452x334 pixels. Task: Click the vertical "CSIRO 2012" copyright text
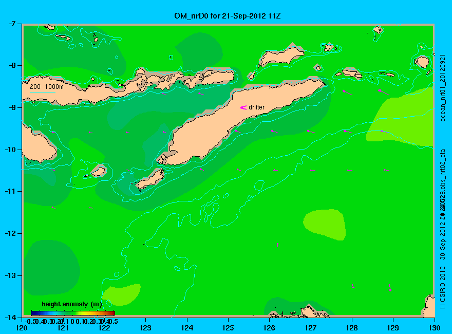[x=443, y=285]
